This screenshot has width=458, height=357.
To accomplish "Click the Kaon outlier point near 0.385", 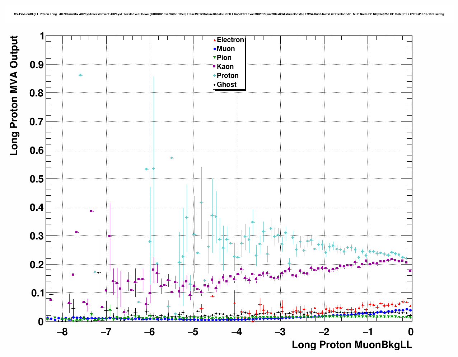I will tap(92, 211).
